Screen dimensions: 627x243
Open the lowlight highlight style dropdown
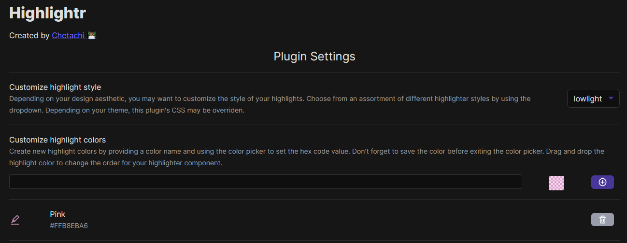[x=593, y=99]
